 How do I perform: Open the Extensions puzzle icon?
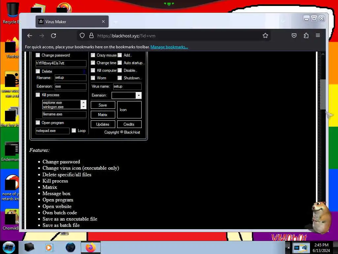pos(306,35)
